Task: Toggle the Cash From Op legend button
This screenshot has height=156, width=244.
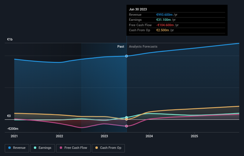Action: click(x=108, y=148)
